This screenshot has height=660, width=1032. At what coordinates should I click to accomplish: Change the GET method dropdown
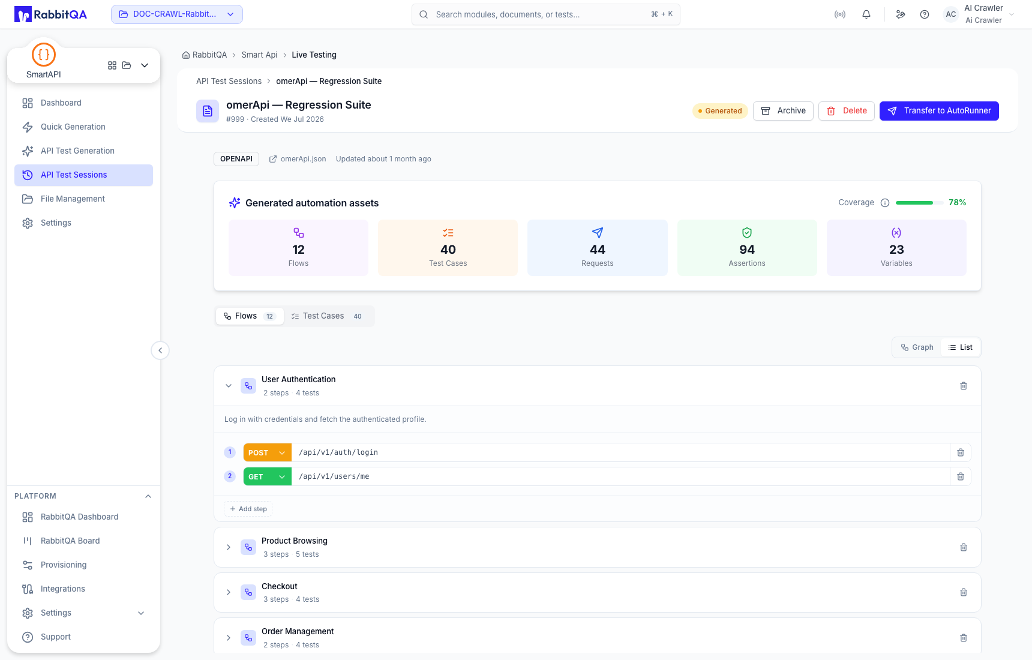coord(267,476)
